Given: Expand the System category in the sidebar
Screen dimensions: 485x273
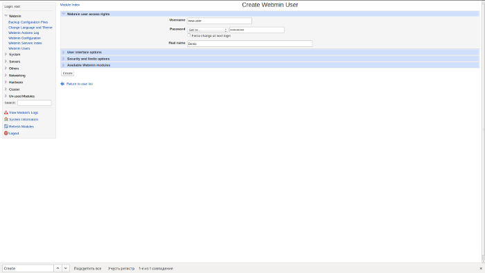Looking at the screenshot, I should pos(15,55).
